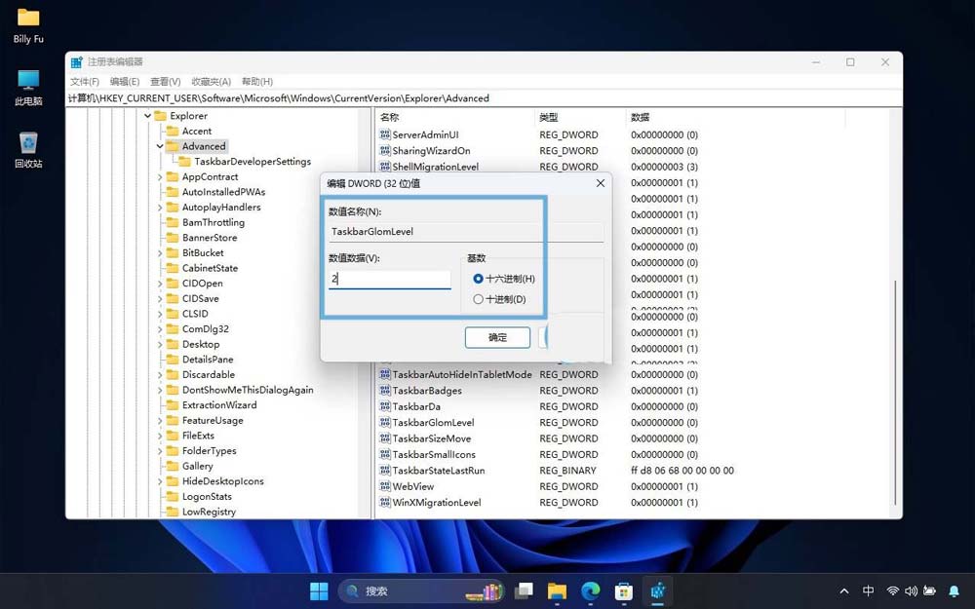Toggle the 中 input method indicator
This screenshot has width=975, height=609.
tap(868, 590)
